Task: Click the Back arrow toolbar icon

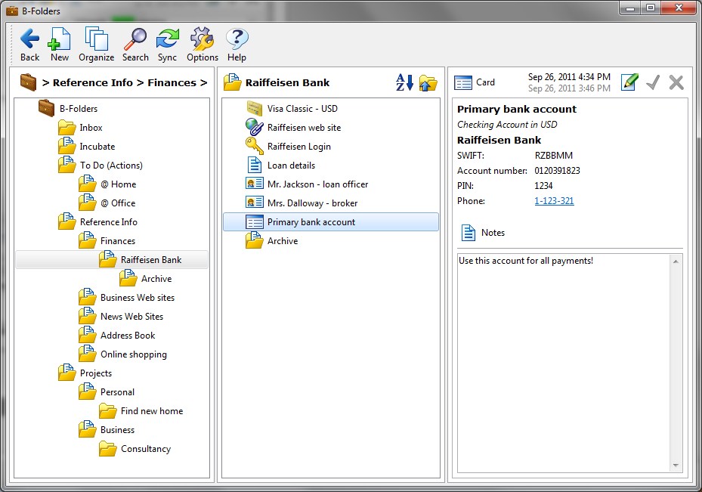Action: click(29, 39)
